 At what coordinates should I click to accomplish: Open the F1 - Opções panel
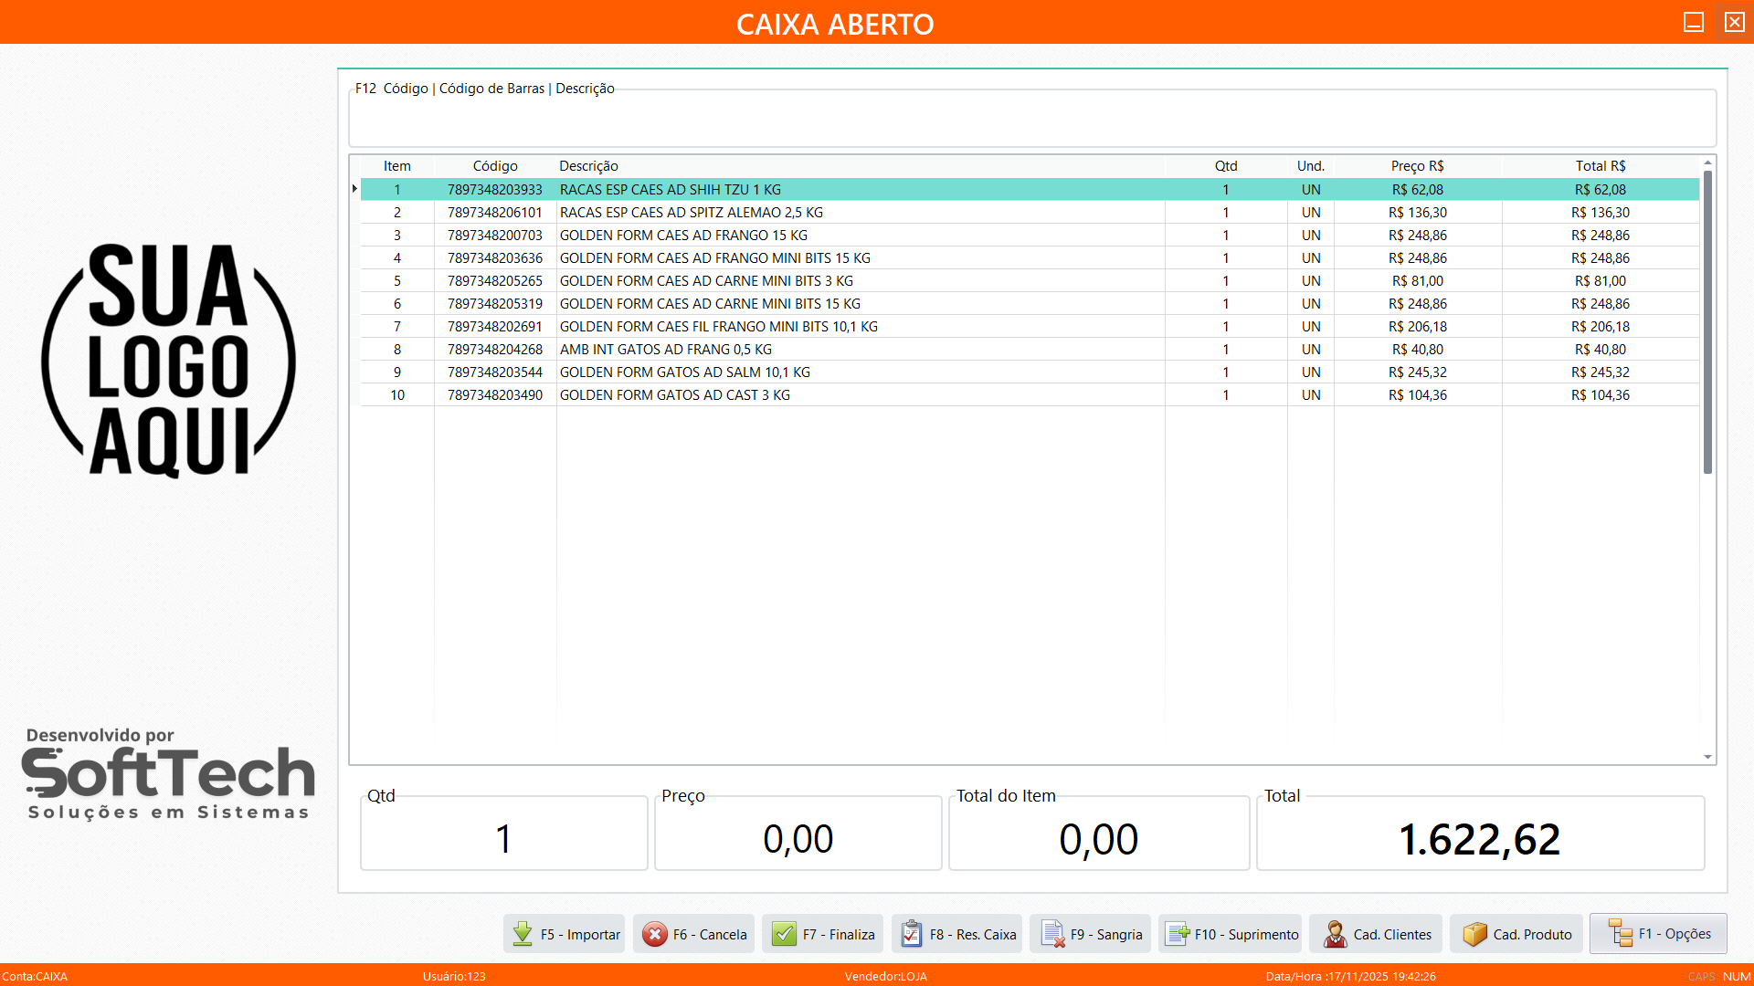pos(1658,934)
